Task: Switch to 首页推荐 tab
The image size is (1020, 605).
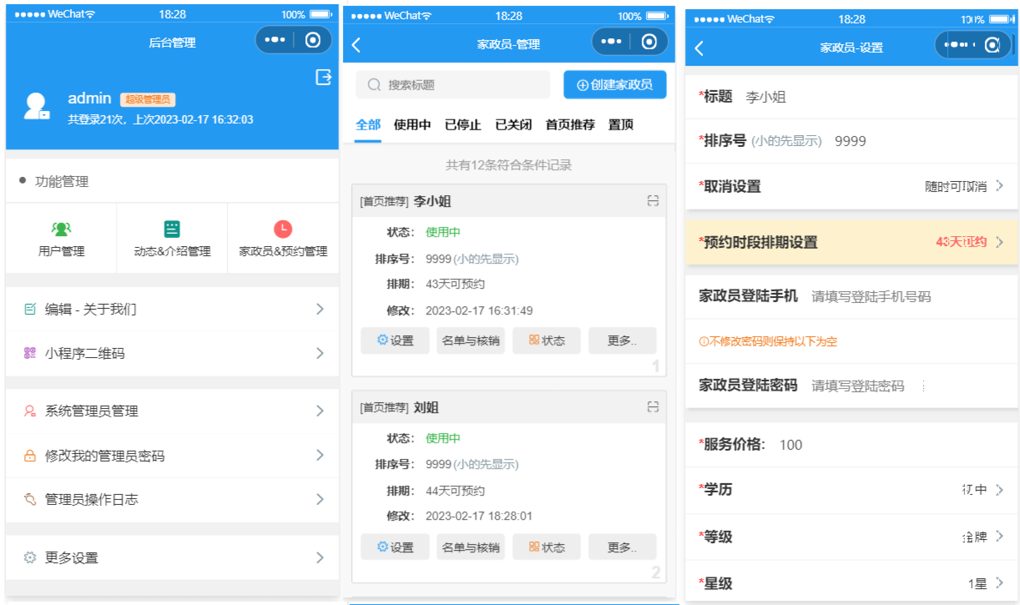Action: click(570, 124)
